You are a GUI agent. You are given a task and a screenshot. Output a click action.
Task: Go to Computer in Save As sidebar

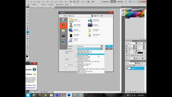coord(63,37)
